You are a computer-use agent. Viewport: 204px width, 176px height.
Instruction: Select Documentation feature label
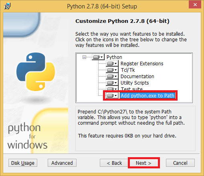click(137, 76)
